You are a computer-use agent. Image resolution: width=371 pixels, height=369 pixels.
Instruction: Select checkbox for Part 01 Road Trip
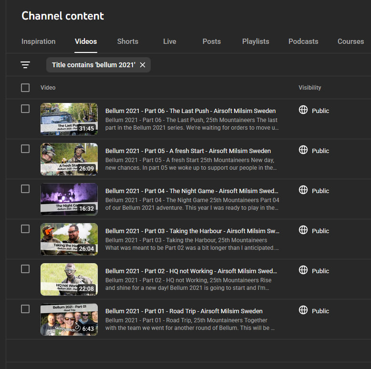[x=25, y=309]
